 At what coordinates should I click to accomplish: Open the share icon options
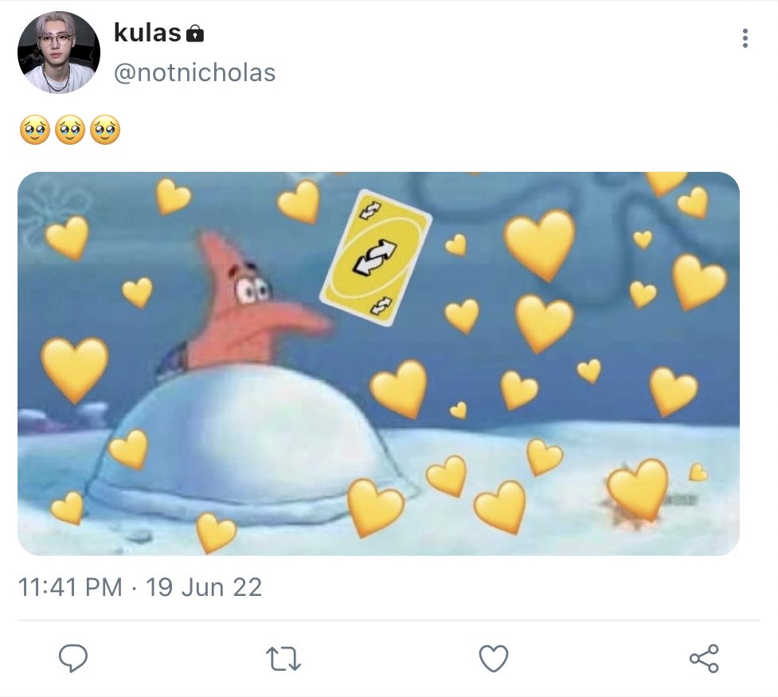[x=704, y=658]
